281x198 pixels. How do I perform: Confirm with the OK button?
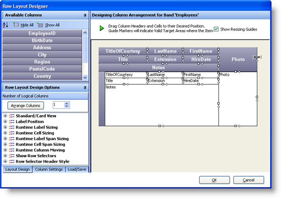(214, 180)
